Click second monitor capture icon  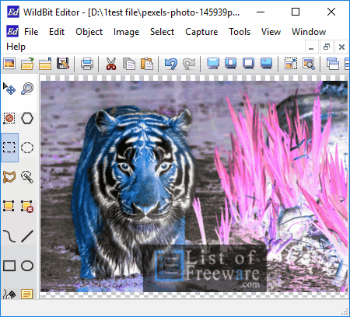[x=231, y=64]
